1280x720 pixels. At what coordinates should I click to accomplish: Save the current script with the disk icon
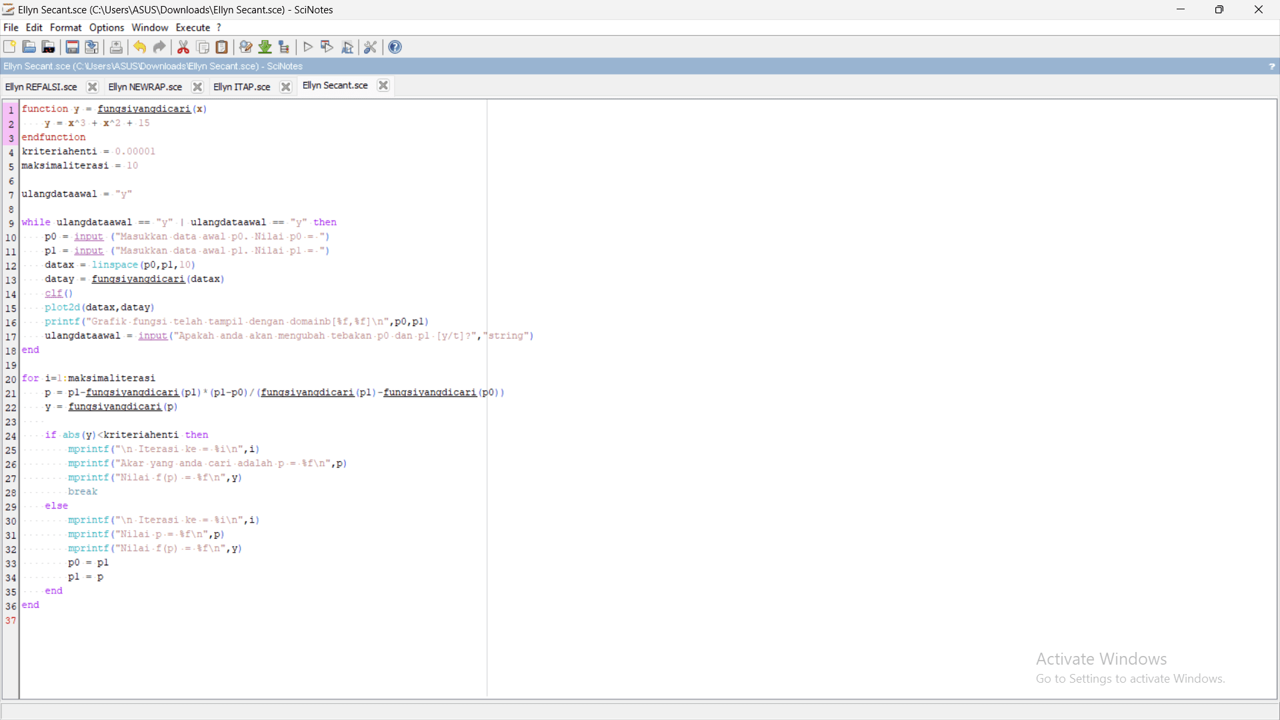pos(73,47)
